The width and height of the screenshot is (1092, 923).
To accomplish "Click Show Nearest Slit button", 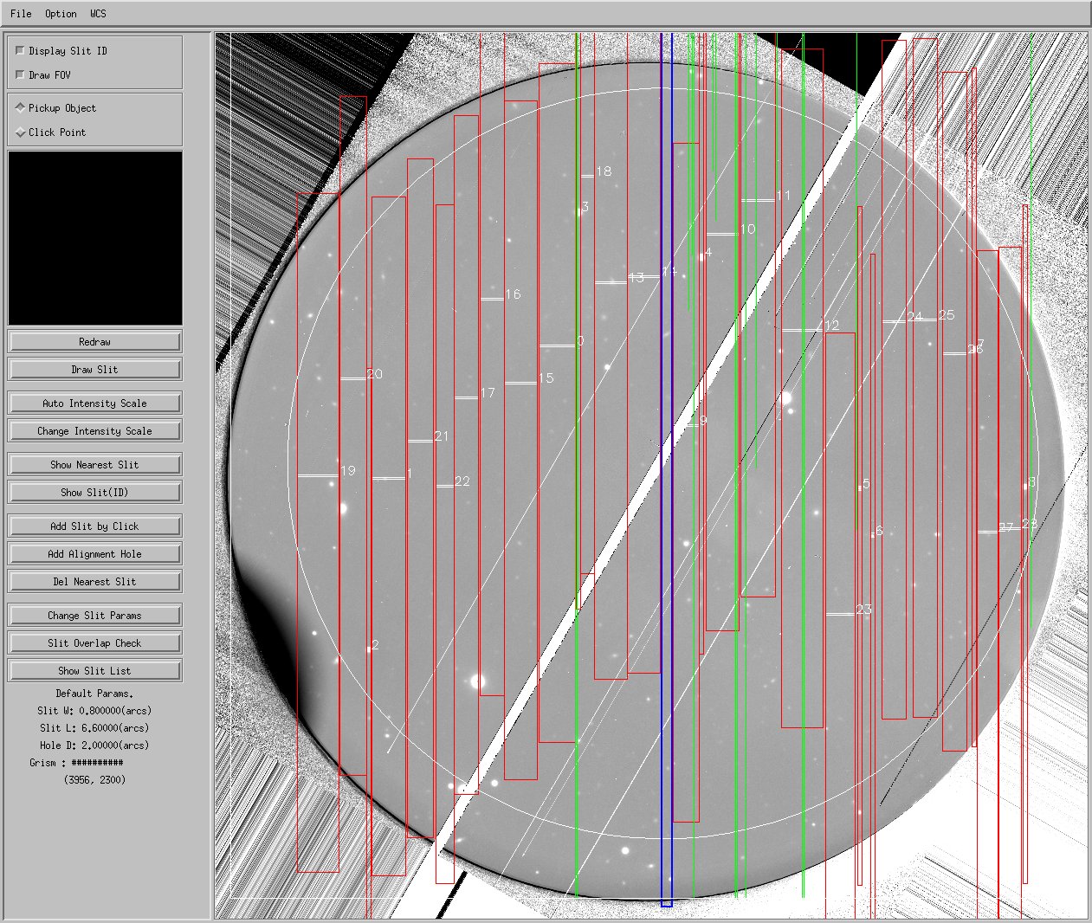I will (94, 465).
